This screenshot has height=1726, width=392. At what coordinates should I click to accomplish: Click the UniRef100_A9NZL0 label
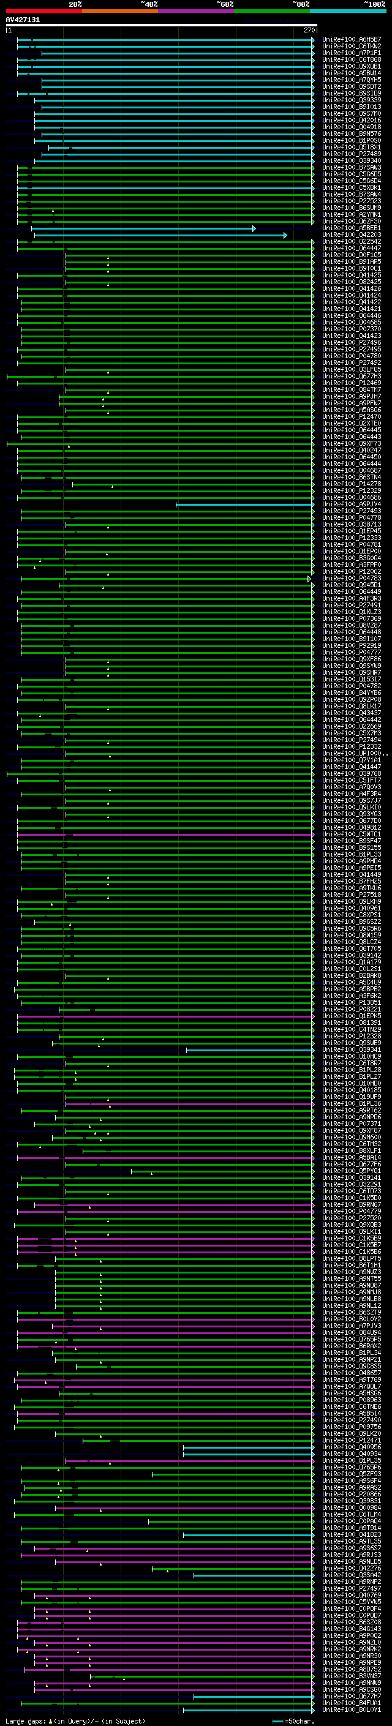coord(352,1642)
